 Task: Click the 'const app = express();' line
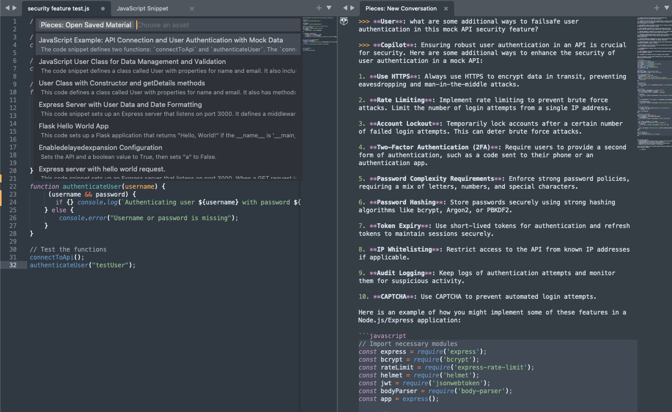399,399
